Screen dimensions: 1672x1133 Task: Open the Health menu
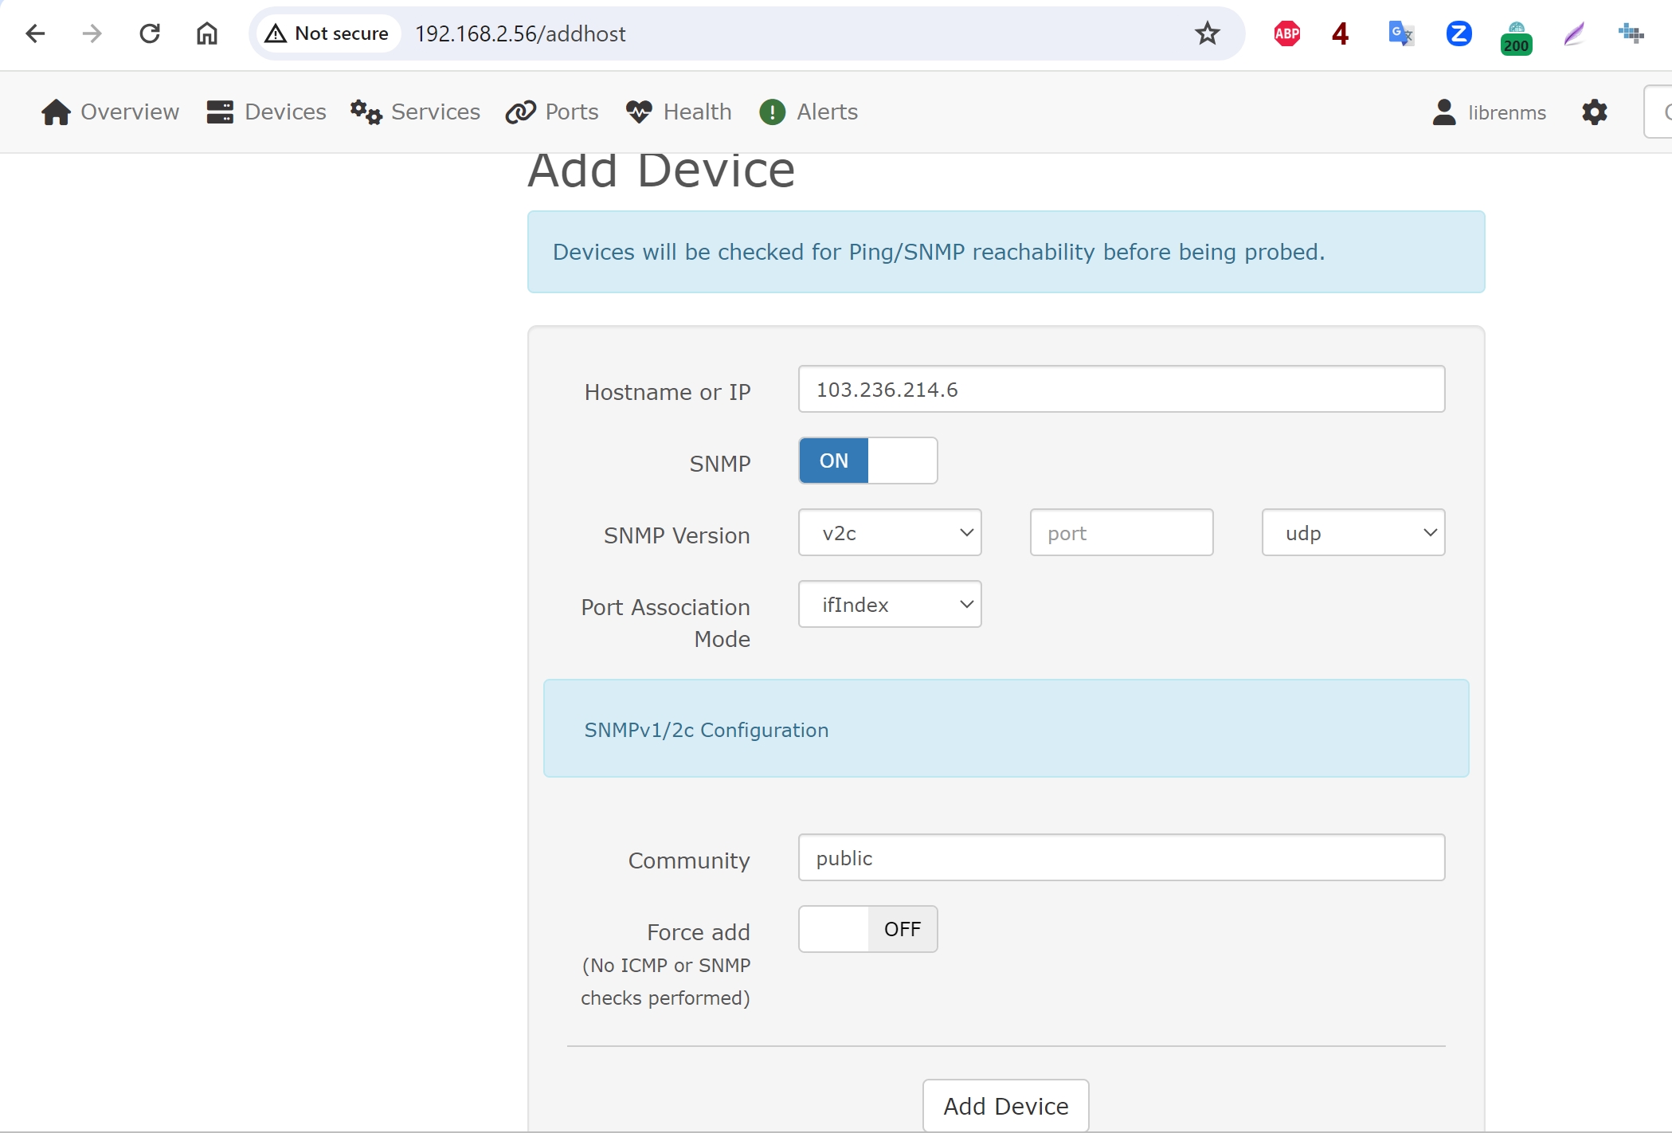point(679,112)
